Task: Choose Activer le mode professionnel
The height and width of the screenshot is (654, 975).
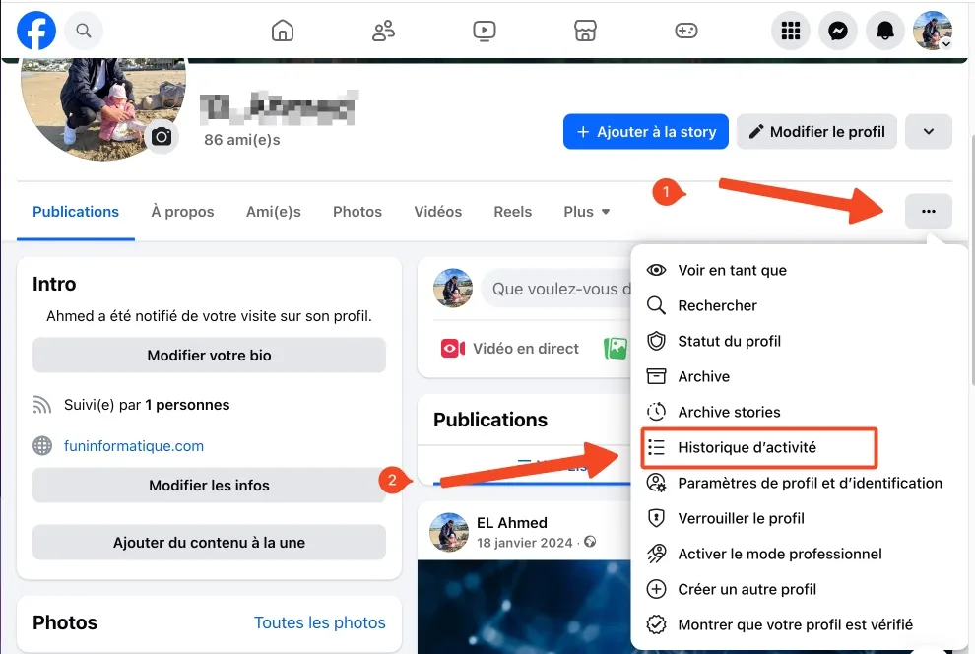Action: (799, 554)
